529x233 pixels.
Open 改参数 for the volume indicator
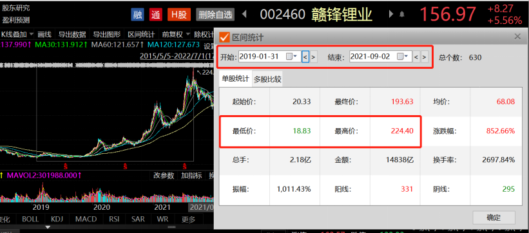pyautogui.click(x=164, y=175)
